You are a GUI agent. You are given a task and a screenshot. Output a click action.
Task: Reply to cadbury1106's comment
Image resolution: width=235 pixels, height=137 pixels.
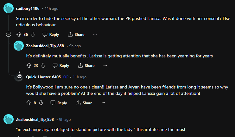click(x=51, y=34)
